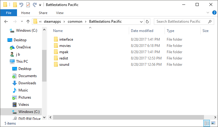Click the steamapps breadcrumb
The image size is (218, 127).
click(52, 22)
